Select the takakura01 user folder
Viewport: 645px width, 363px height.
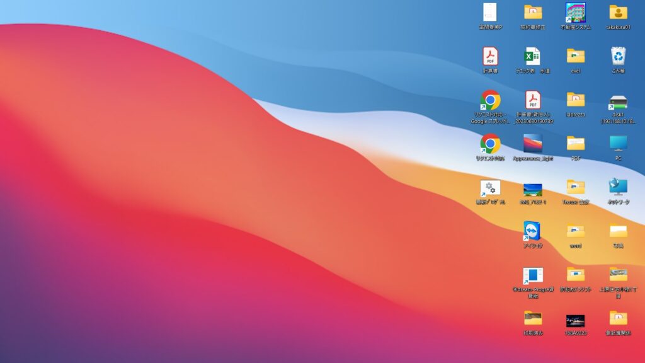click(618, 12)
